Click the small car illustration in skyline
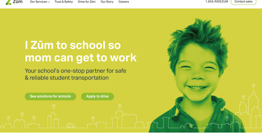Image resolution: width=262 pixels, height=137 pixels. point(71,125)
